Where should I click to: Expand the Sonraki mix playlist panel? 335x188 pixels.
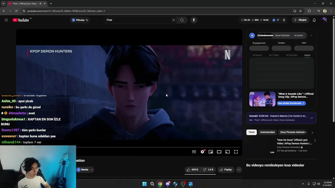point(312,118)
